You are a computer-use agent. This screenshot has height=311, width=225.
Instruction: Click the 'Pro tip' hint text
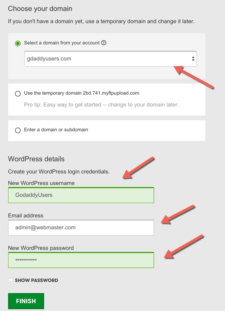pyautogui.click(x=102, y=105)
